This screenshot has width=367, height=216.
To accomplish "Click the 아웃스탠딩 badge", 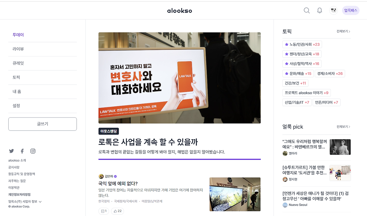I will tap(109, 131).
